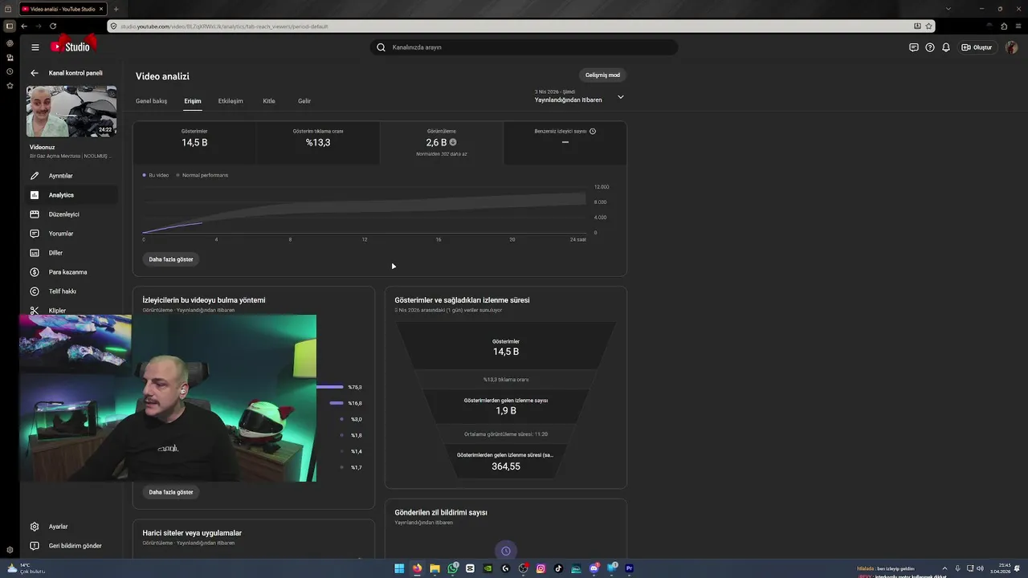Open the list all tabs chevron
The width and height of the screenshot is (1028, 578).
click(948, 9)
